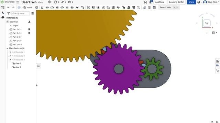
Task: Click the copies count icon
Action: [x=69, y=2]
